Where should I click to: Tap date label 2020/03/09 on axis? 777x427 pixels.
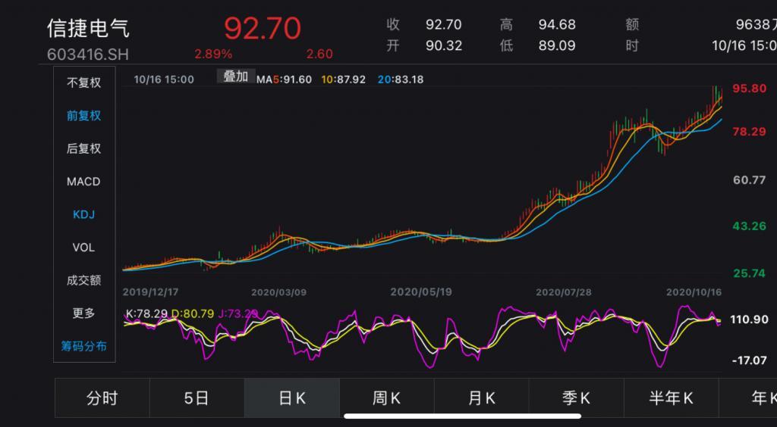(278, 292)
